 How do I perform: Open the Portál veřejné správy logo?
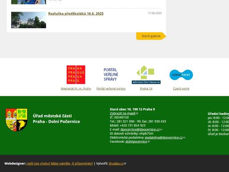(x=111, y=74)
